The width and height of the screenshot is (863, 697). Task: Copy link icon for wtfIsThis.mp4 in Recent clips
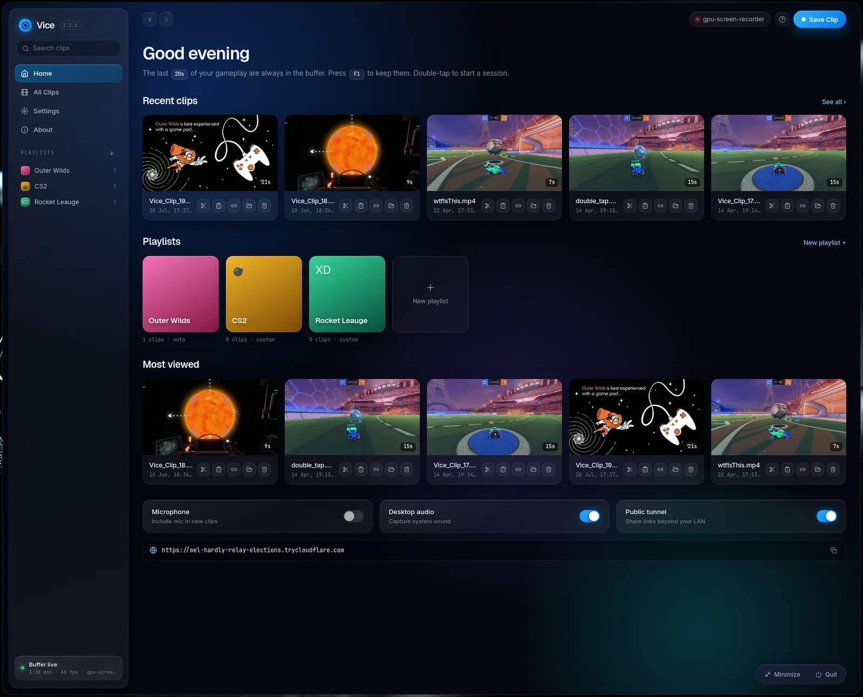[518, 206]
